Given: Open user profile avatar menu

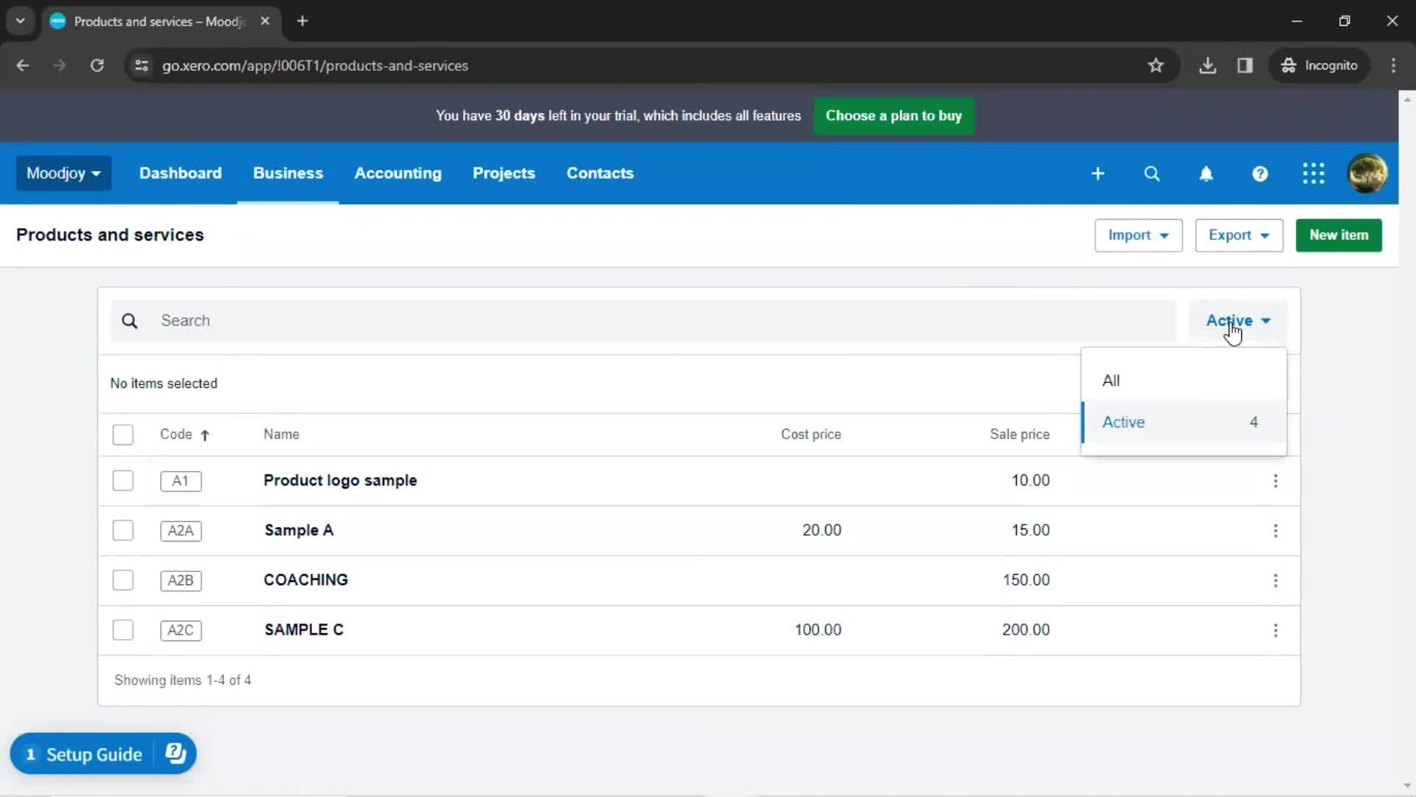Looking at the screenshot, I should pos(1367,173).
